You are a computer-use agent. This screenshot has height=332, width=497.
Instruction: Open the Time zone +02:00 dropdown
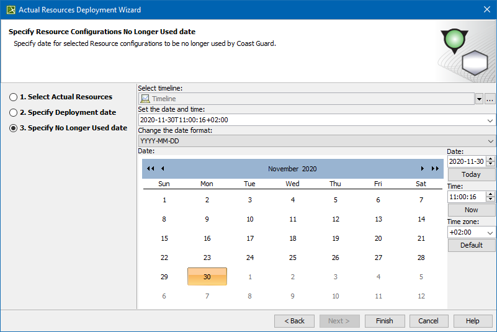[491, 233]
